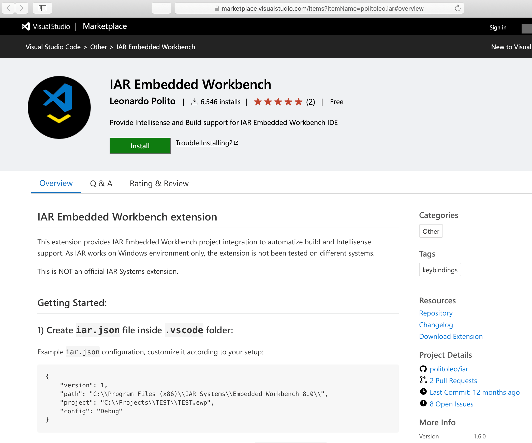Toggle the Safari sidebar icon

click(x=42, y=8)
